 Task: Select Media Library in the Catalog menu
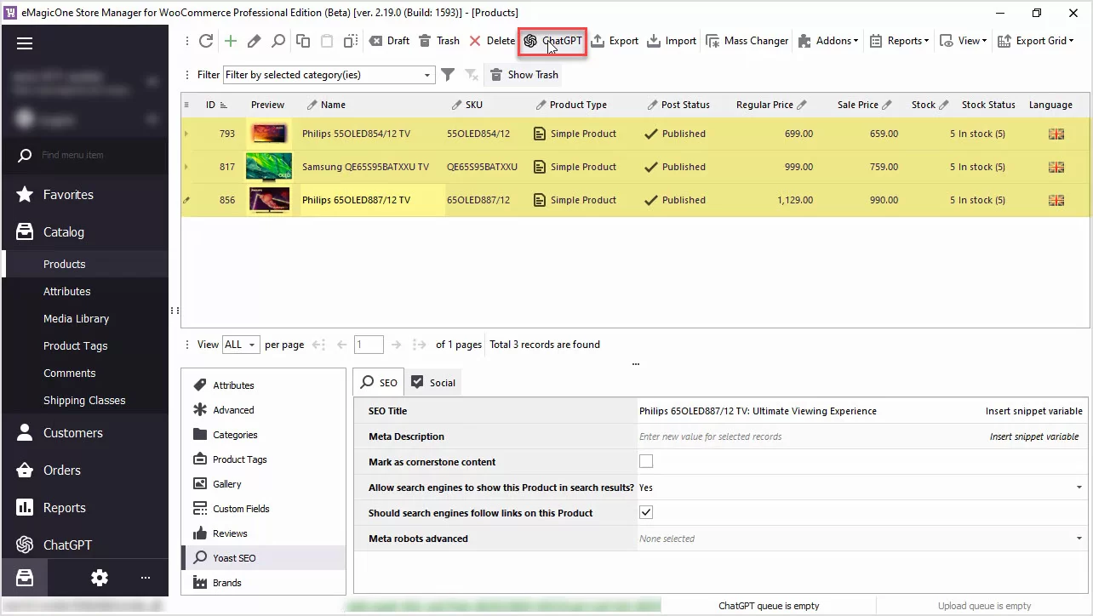click(x=77, y=318)
